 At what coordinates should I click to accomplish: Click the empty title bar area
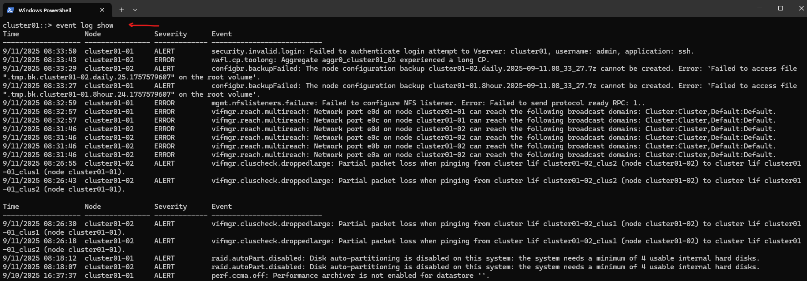click(446, 8)
